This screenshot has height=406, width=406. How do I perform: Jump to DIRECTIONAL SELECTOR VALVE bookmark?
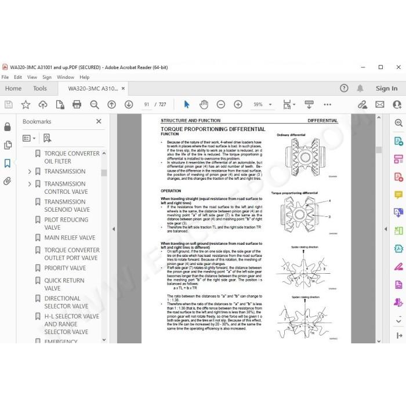(66, 302)
